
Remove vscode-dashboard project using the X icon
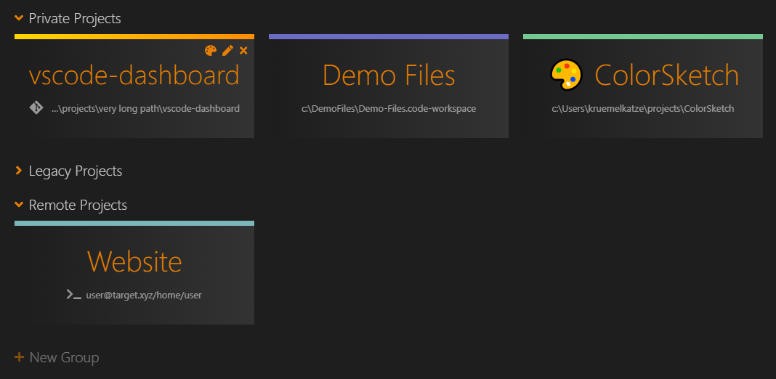coord(243,51)
